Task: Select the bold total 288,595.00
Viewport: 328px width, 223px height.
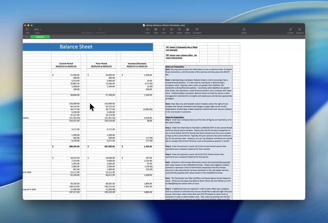Action: coord(74,146)
